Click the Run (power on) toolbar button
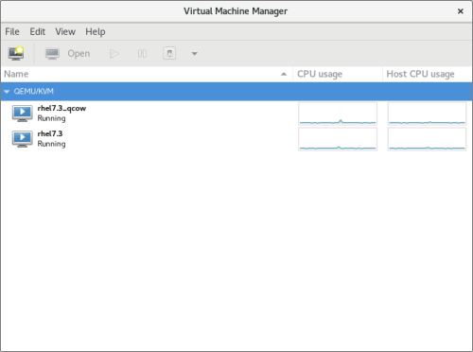 point(114,54)
